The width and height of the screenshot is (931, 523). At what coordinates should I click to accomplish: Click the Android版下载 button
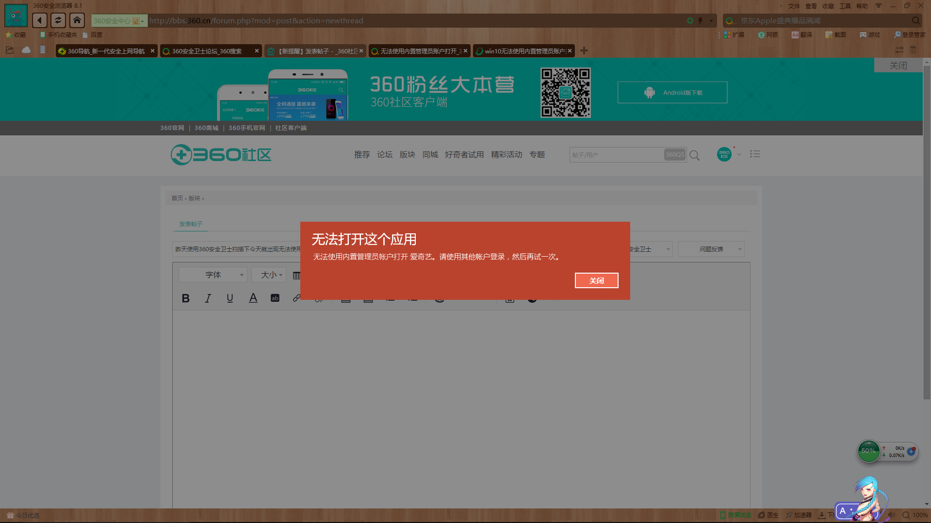(672, 92)
